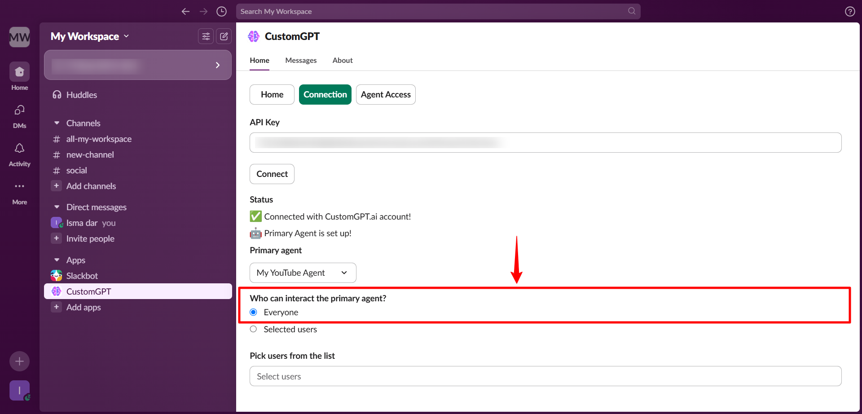Click the search magnifier icon
Screen dimensions: 862x414
632,11
